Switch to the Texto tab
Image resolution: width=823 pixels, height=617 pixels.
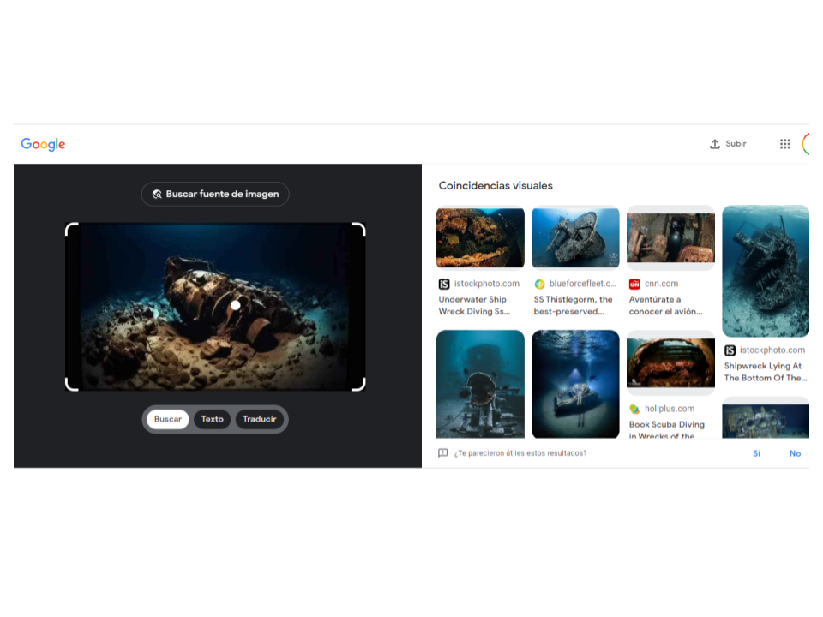212,419
